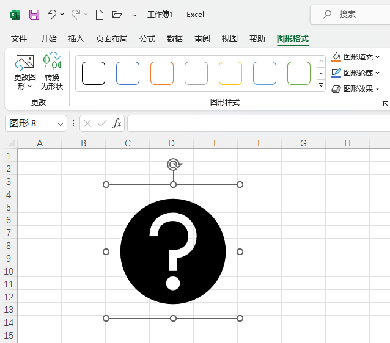390x343 pixels.
Task: Show the next row of graphic styles
Action: (321, 73)
